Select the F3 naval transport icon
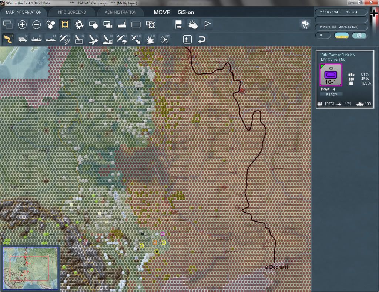The image size is (379, 292). 37,39
